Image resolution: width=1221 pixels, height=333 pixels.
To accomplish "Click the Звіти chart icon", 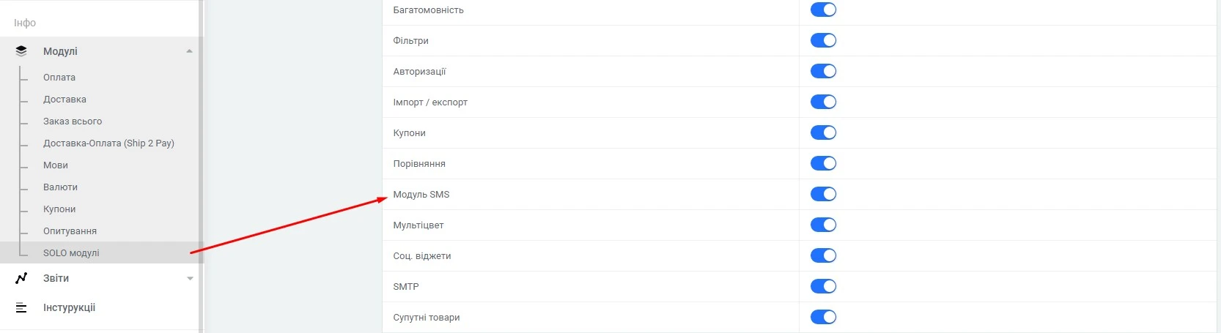I will click(21, 278).
